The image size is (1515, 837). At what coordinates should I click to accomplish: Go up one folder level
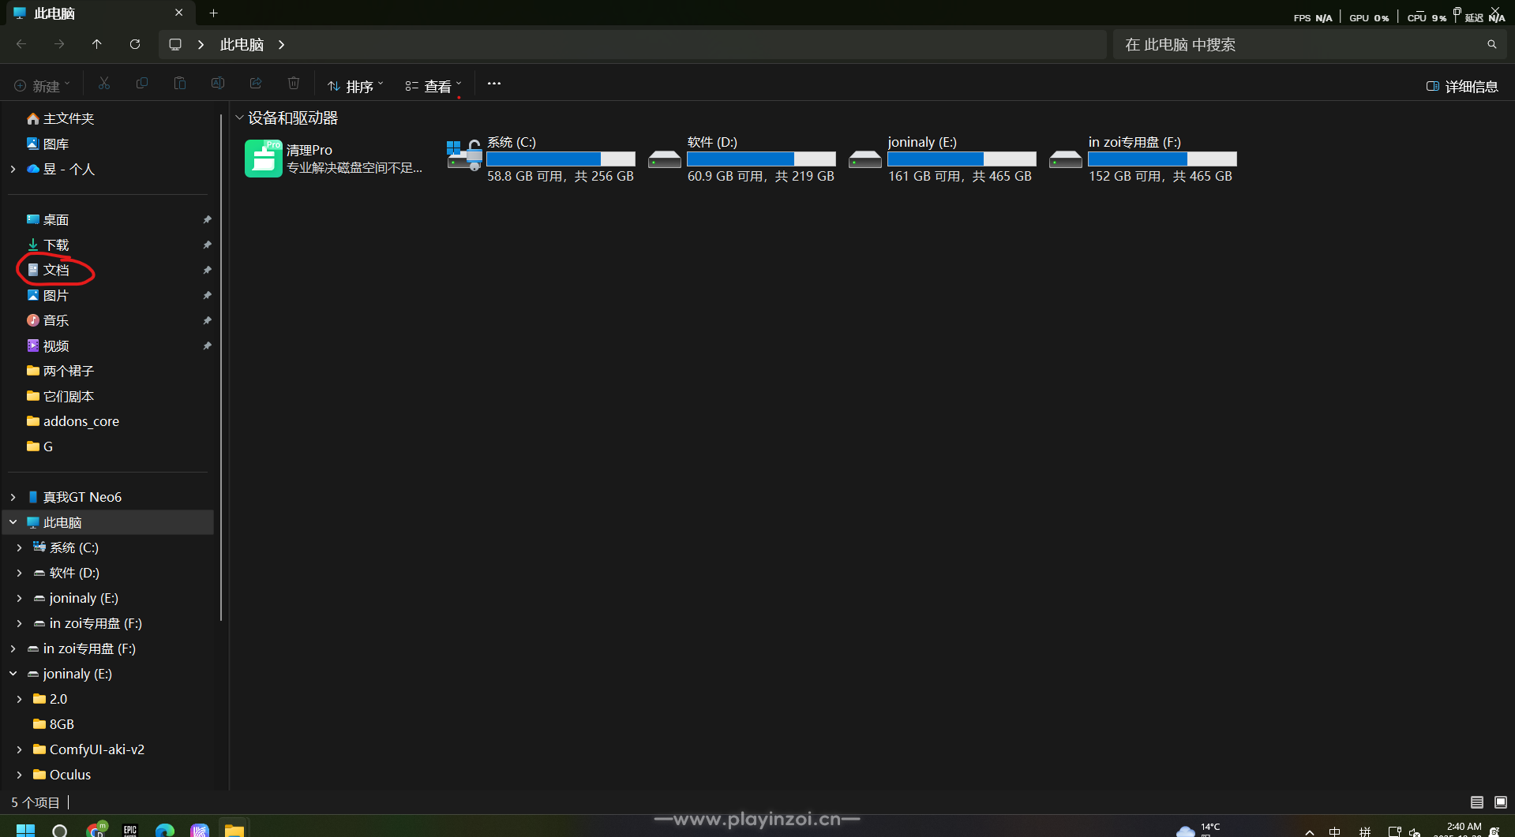point(97,44)
